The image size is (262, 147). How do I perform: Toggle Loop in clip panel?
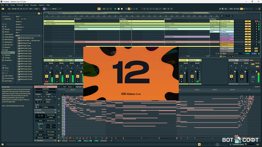(x=46, y=92)
